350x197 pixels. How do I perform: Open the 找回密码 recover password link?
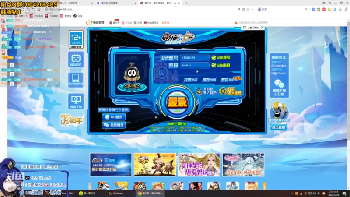coord(190,80)
